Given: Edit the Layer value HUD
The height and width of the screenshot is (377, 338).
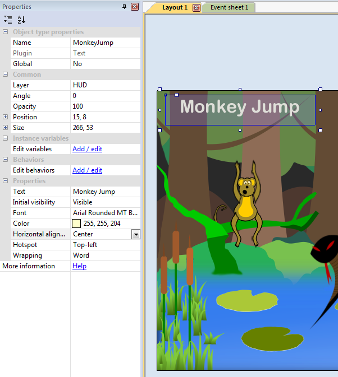Looking at the screenshot, I should (106, 85).
